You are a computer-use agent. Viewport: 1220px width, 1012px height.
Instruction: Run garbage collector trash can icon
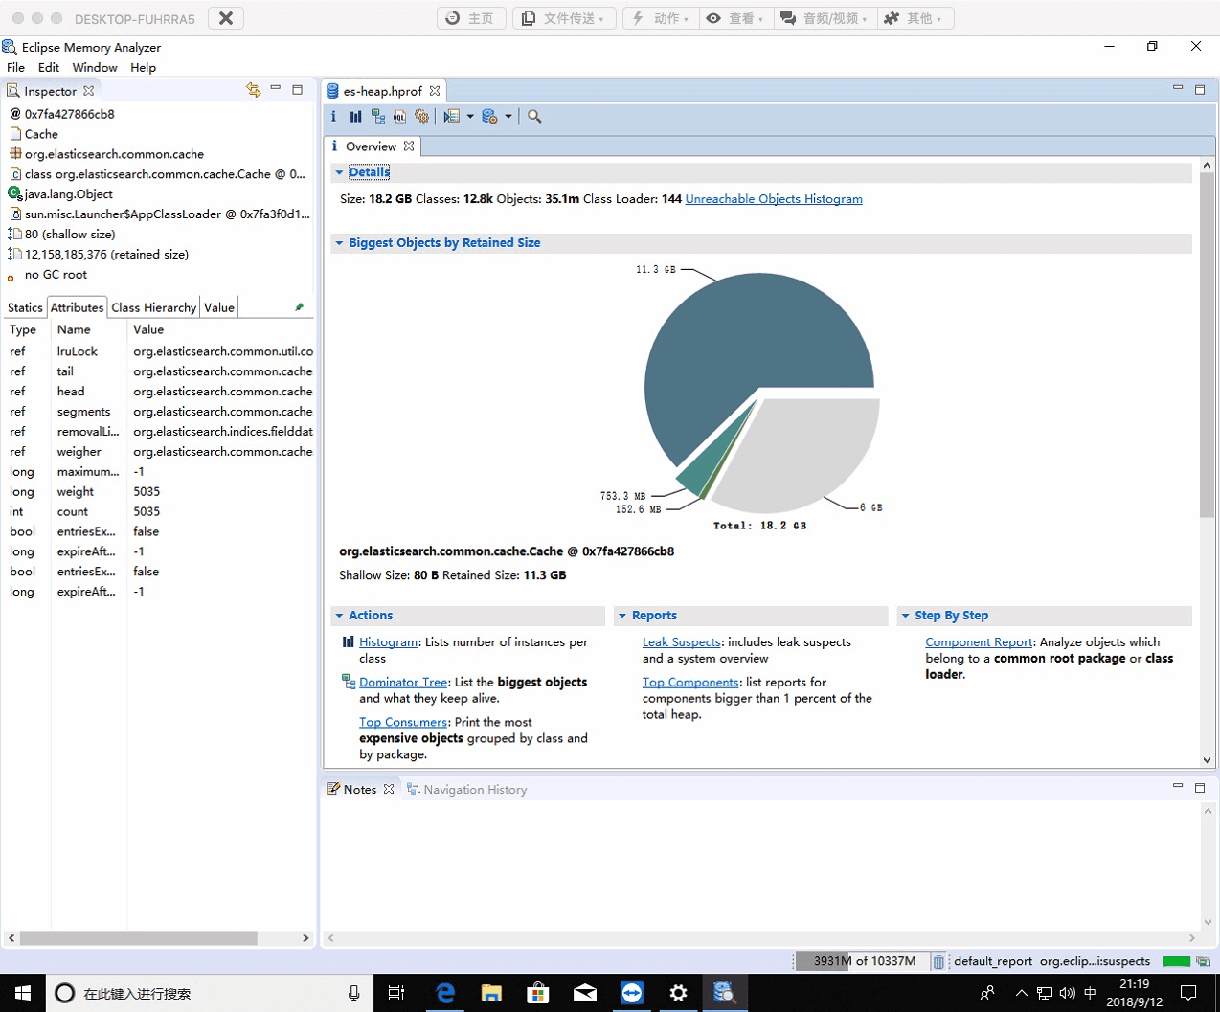coord(938,961)
